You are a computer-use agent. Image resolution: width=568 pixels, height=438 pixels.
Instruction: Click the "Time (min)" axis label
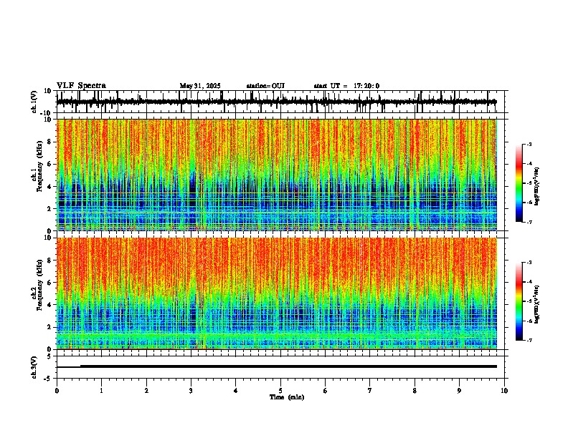point(287,397)
